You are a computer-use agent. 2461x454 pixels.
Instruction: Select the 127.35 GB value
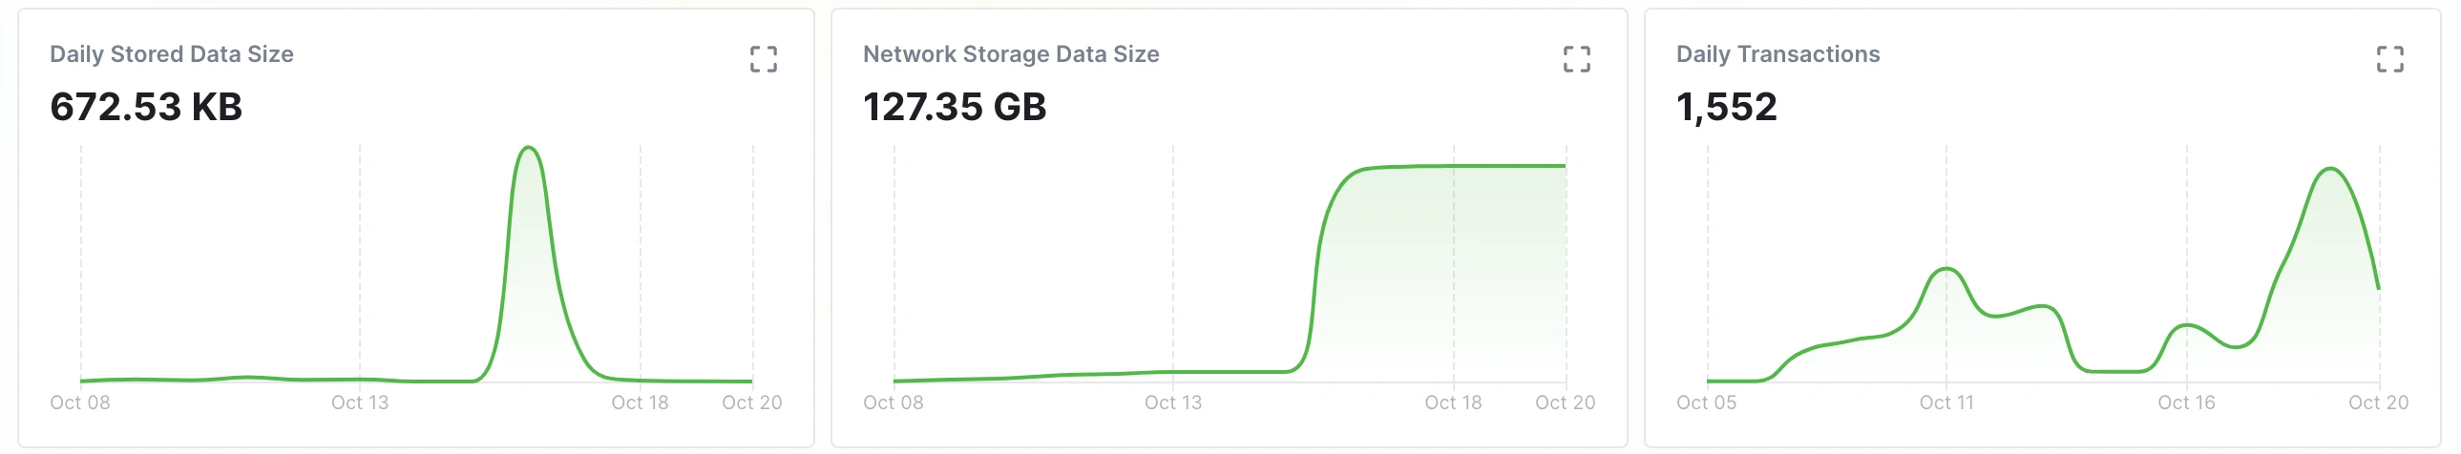coord(955,107)
